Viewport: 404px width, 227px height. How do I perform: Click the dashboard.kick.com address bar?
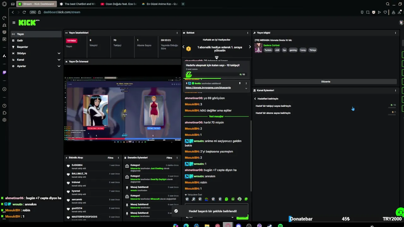tap(62, 12)
